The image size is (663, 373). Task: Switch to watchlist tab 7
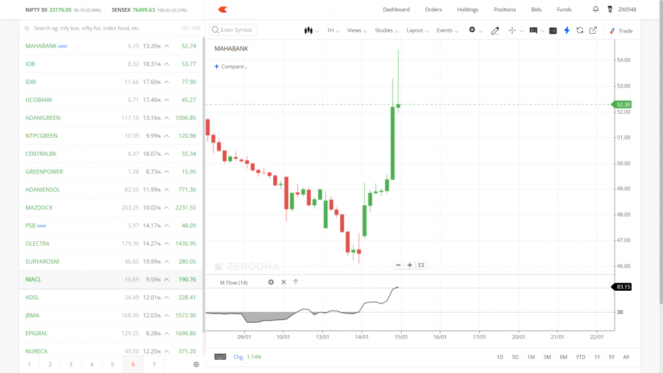154,364
